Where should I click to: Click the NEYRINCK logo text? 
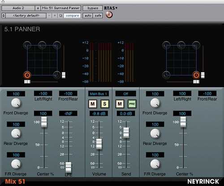[203, 182]
